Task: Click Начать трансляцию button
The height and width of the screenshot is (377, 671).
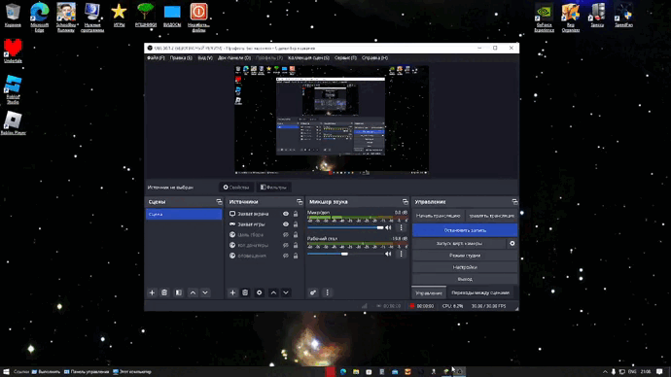Action: pos(439,216)
